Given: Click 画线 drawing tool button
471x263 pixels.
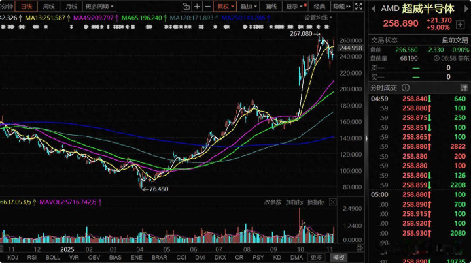Looking at the screenshot, I should (271, 7).
